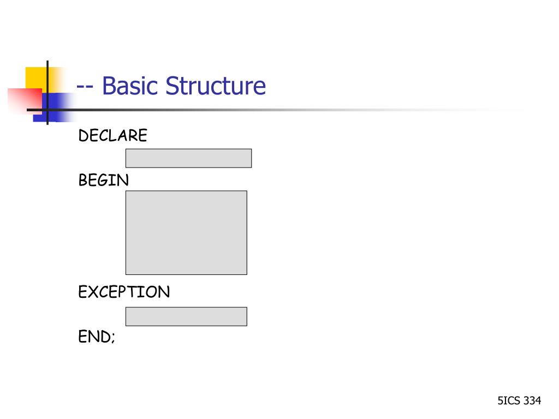Click the slide number 5 in the footer

pos(500,400)
